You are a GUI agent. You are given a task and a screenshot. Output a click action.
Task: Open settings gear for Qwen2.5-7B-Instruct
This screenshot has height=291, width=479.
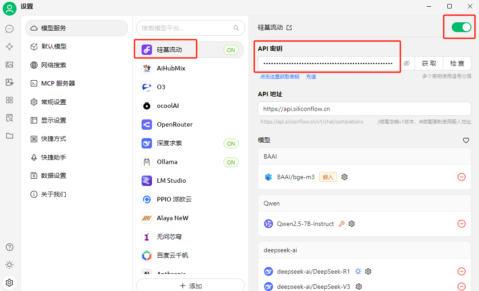[x=352, y=224]
